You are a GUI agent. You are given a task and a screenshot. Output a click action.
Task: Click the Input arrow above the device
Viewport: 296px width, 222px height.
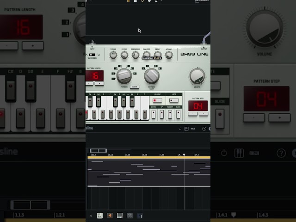point(92,47)
